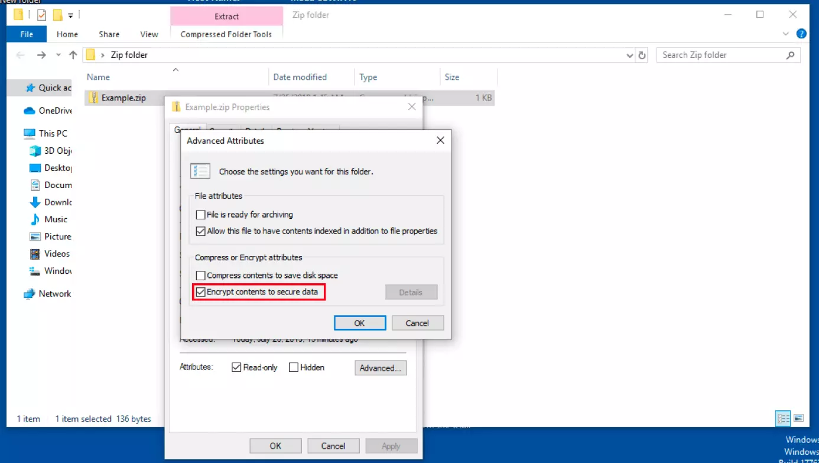Select the Example.zip file
Screen dimensions: 819x463
123,98
